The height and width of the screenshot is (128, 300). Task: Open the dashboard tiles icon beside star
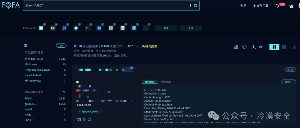tap(236, 47)
